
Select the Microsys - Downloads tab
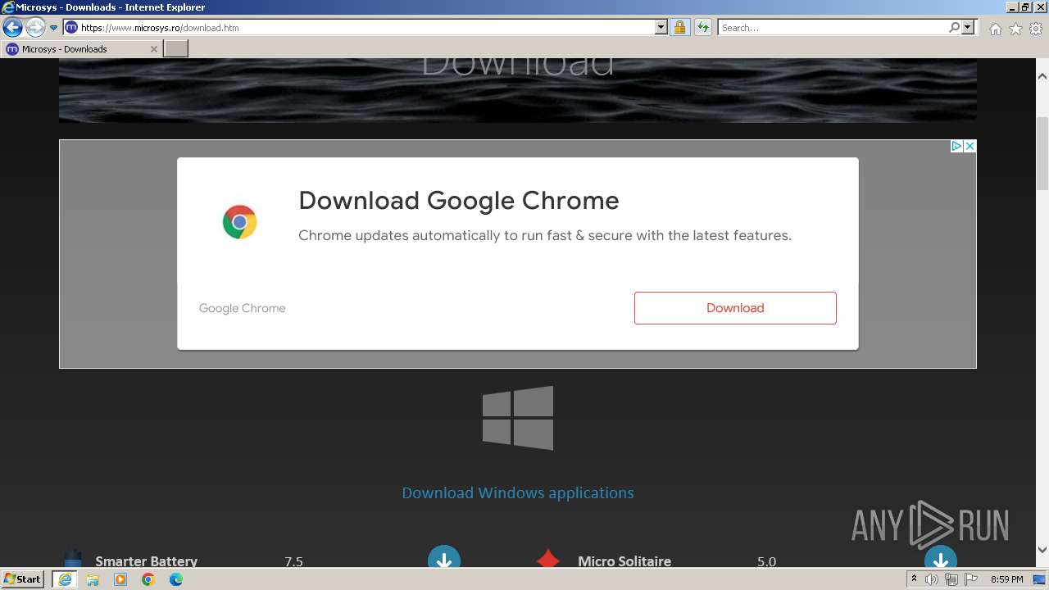coord(81,49)
